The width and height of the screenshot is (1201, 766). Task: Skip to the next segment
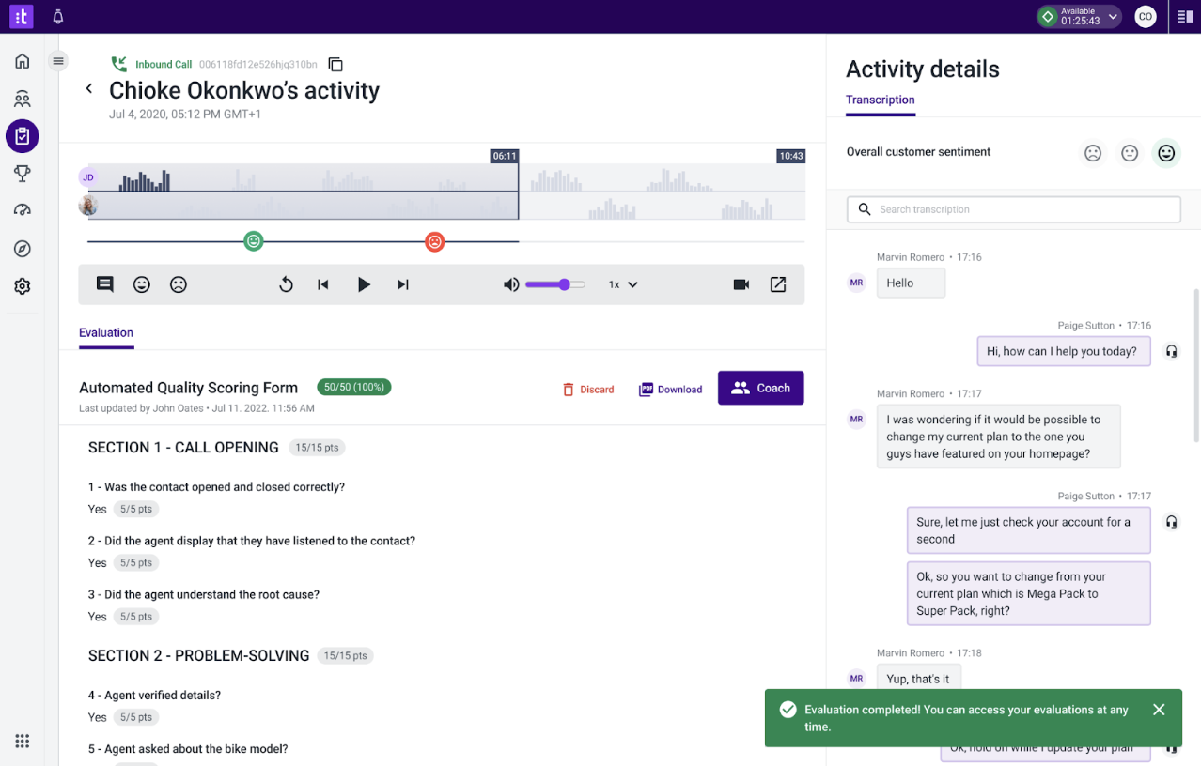coord(403,284)
